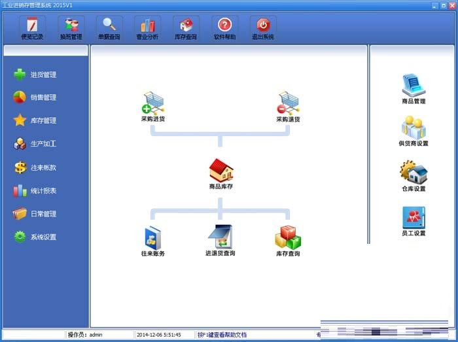Open 供货商设置 supplier settings icon
Viewport: 458px width, 342px height.
pos(414,131)
